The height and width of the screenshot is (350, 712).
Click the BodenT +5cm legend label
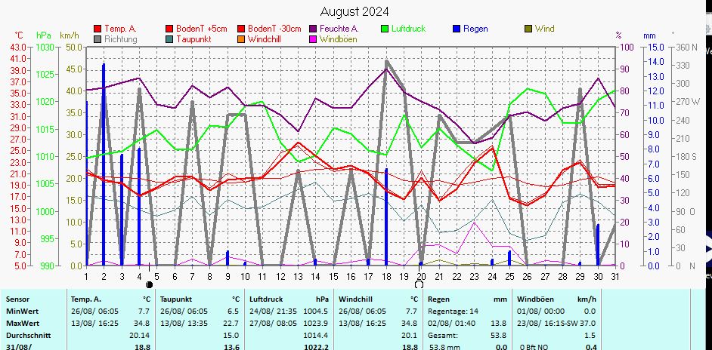tap(202, 29)
